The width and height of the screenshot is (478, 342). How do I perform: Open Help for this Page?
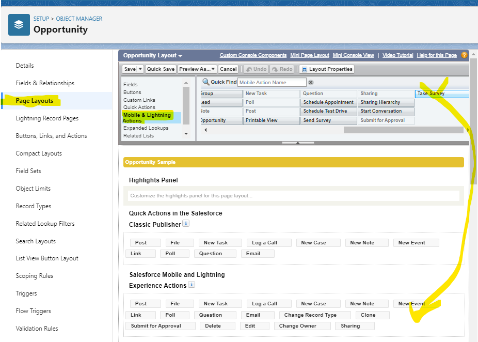click(x=437, y=55)
